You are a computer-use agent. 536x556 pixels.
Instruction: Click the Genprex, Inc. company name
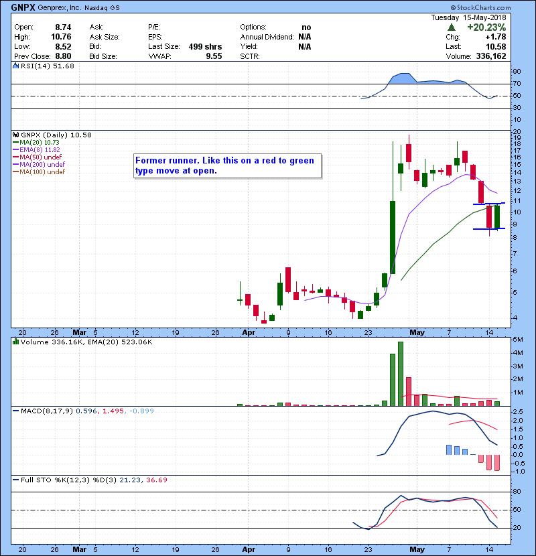tap(59, 7)
